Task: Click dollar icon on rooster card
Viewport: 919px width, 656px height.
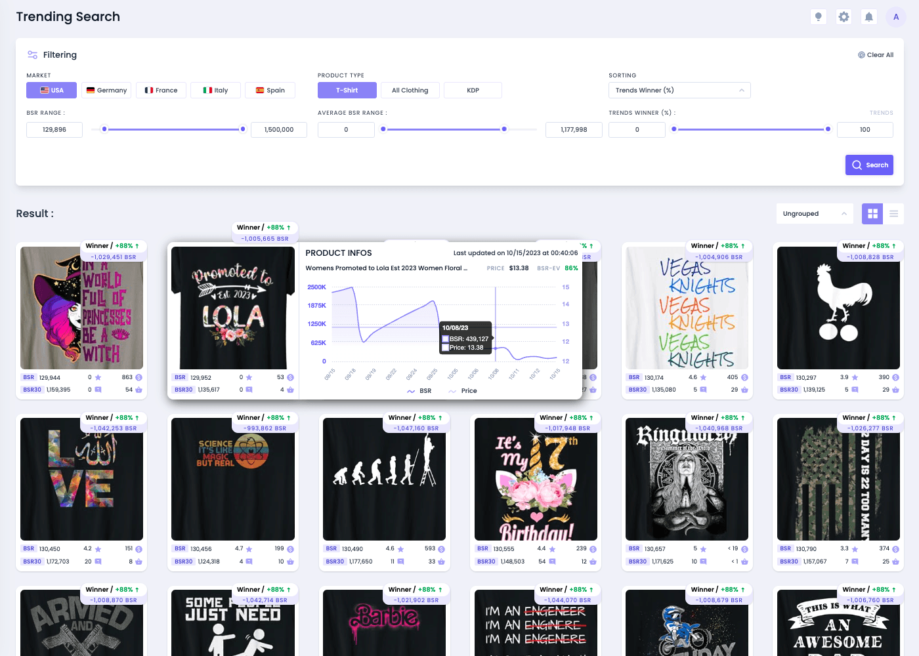Action: click(895, 378)
